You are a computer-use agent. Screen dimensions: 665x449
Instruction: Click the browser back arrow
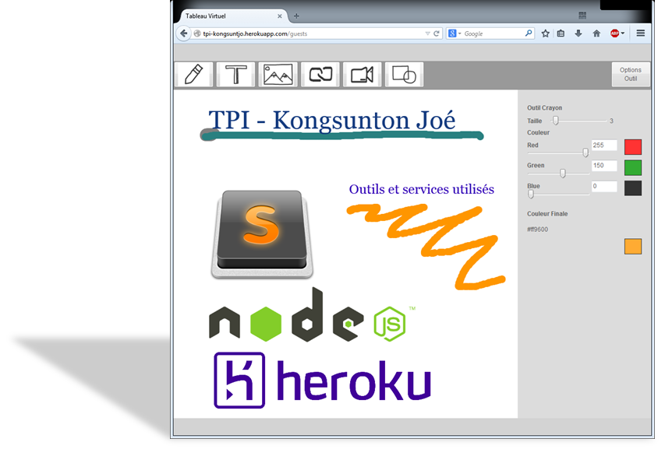click(184, 33)
